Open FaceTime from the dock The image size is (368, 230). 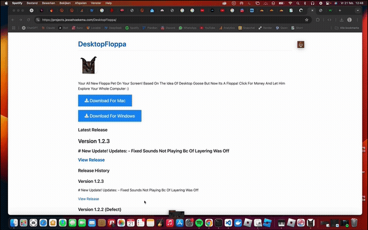82,223
